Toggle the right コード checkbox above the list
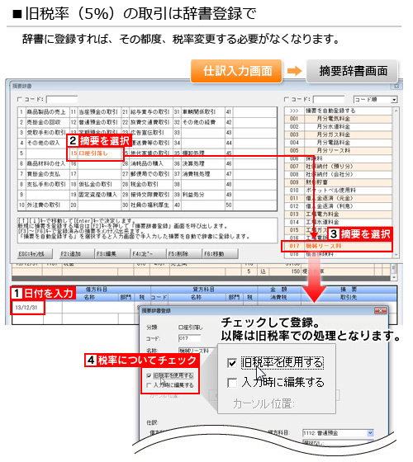413x462 pixels. [x=287, y=100]
